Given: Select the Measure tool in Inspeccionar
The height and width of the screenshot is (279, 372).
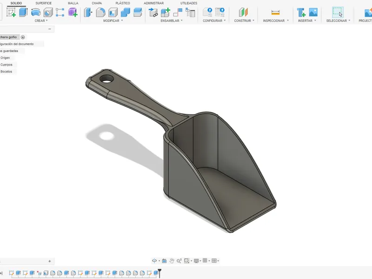Looking at the screenshot, I should (275, 13).
